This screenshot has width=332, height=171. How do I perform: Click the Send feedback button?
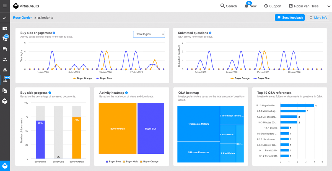pyautogui.click(x=290, y=18)
